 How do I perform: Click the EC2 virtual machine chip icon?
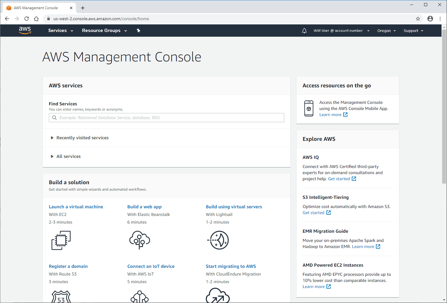pos(61,240)
